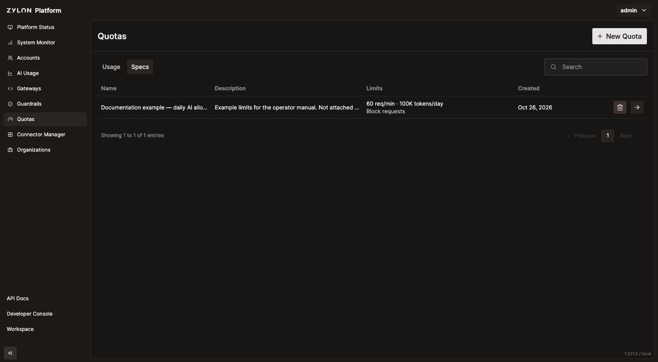Click the Description column header
658x362 pixels.
click(x=230, y=88)
